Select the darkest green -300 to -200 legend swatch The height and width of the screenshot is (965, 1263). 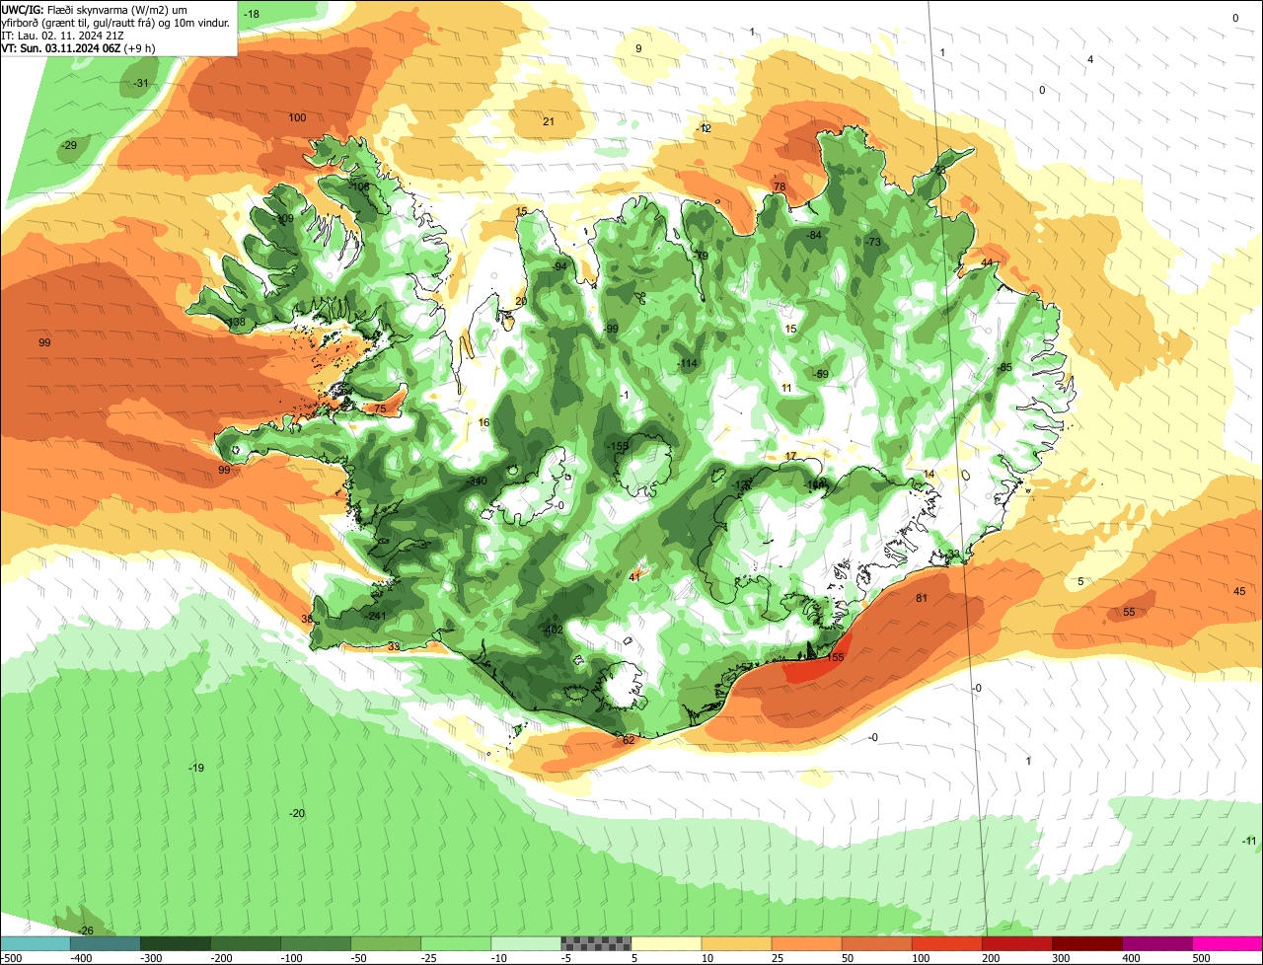(x=176, y=943)
